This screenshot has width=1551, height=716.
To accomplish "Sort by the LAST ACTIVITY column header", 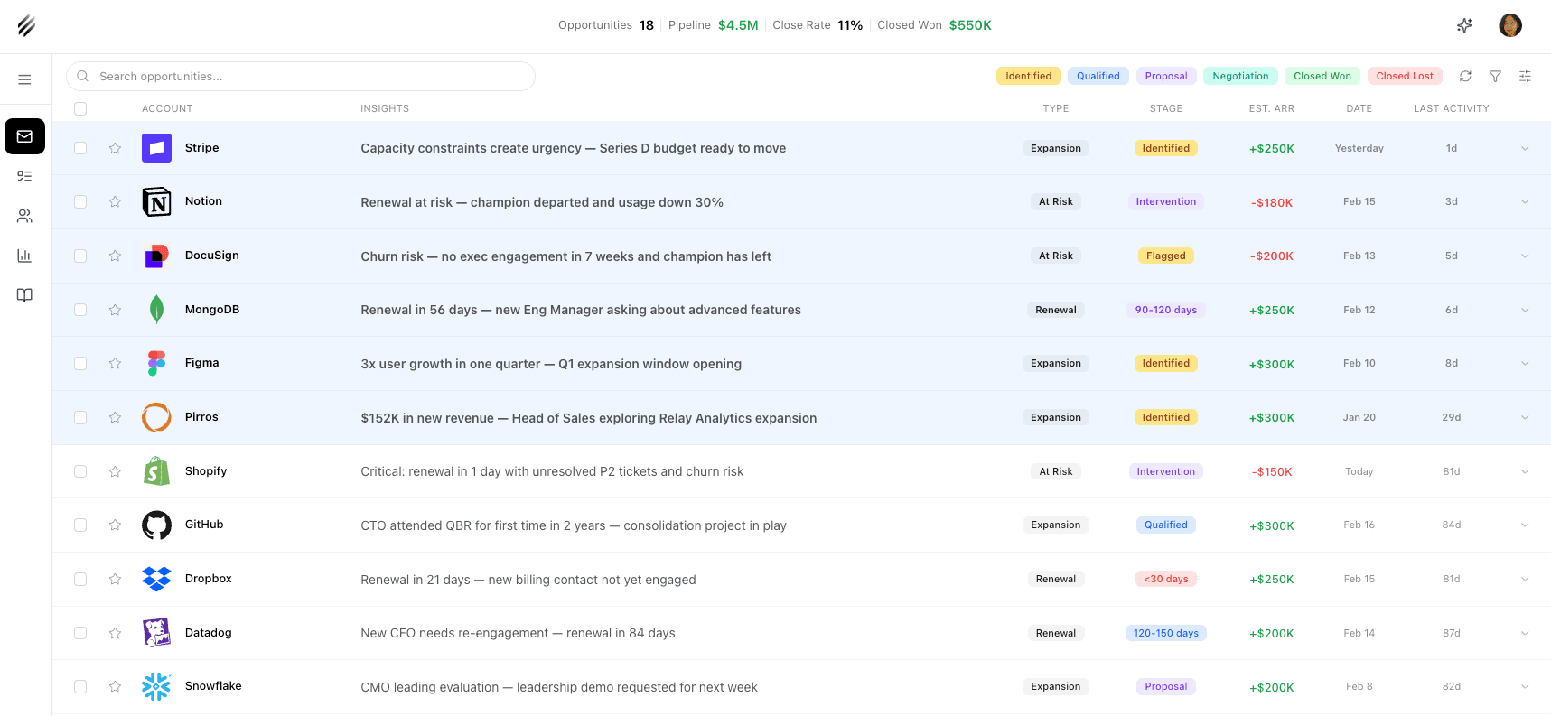I will coord(1452,108).
